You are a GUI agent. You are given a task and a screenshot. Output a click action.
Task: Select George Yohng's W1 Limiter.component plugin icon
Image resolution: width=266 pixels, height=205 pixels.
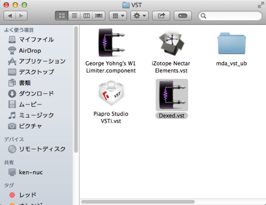click(111, 43)
